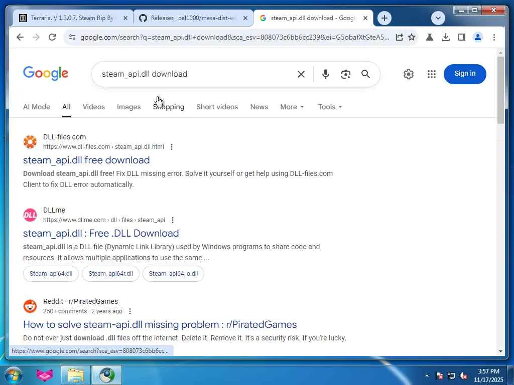Open Action Center flag icon
The image size is (514, 385).
439,375
